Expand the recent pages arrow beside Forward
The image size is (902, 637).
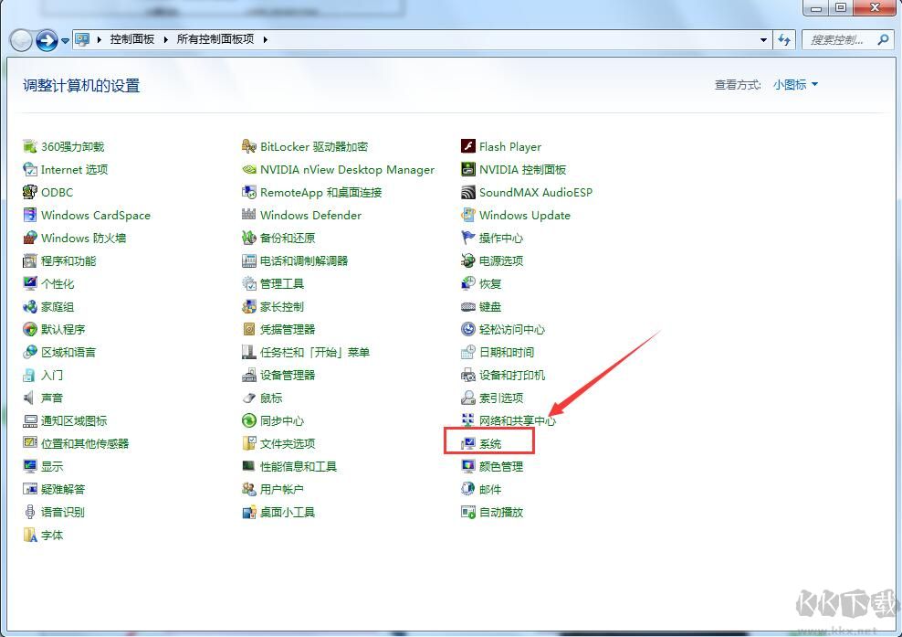(x=65, y=40)
